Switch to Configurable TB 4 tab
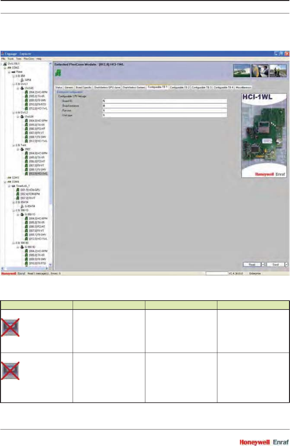290x448 pixels. pos(223,87)
